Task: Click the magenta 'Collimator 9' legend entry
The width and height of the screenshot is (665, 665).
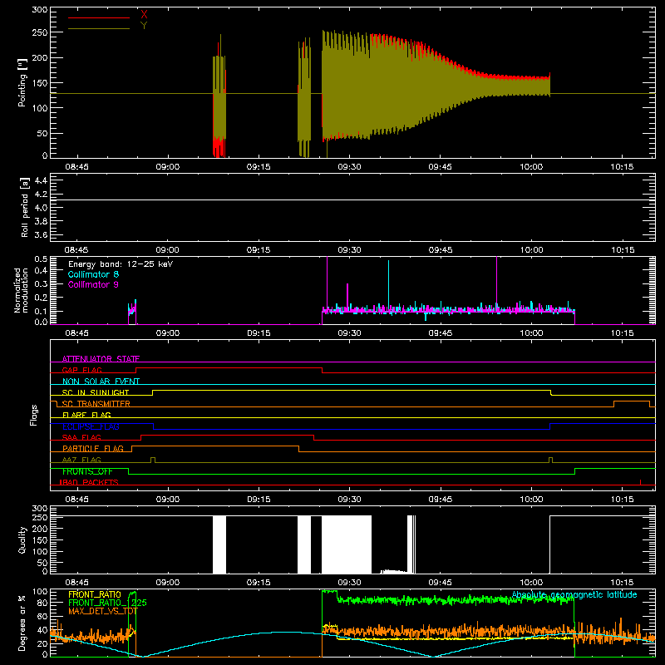Action: coord(93,284)
